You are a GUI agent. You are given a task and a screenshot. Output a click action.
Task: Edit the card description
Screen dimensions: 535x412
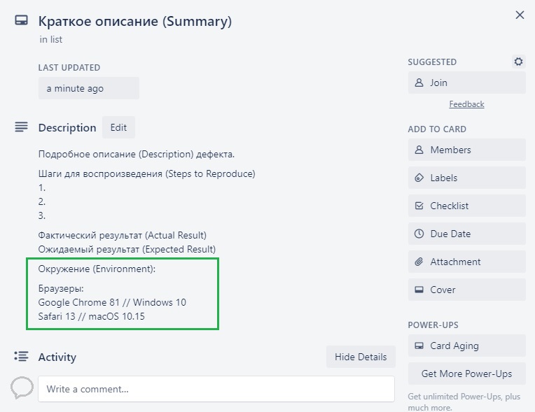point(118,127)
